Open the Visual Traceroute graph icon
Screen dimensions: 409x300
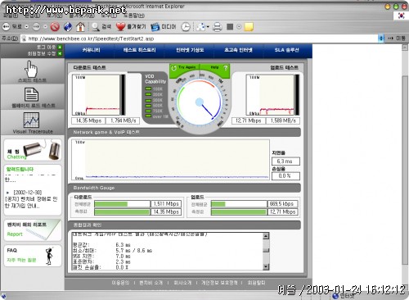[x=31, y=120]
